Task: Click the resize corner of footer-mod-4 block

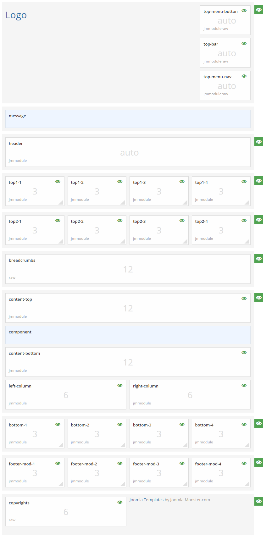Action: [x=247, y=484]
